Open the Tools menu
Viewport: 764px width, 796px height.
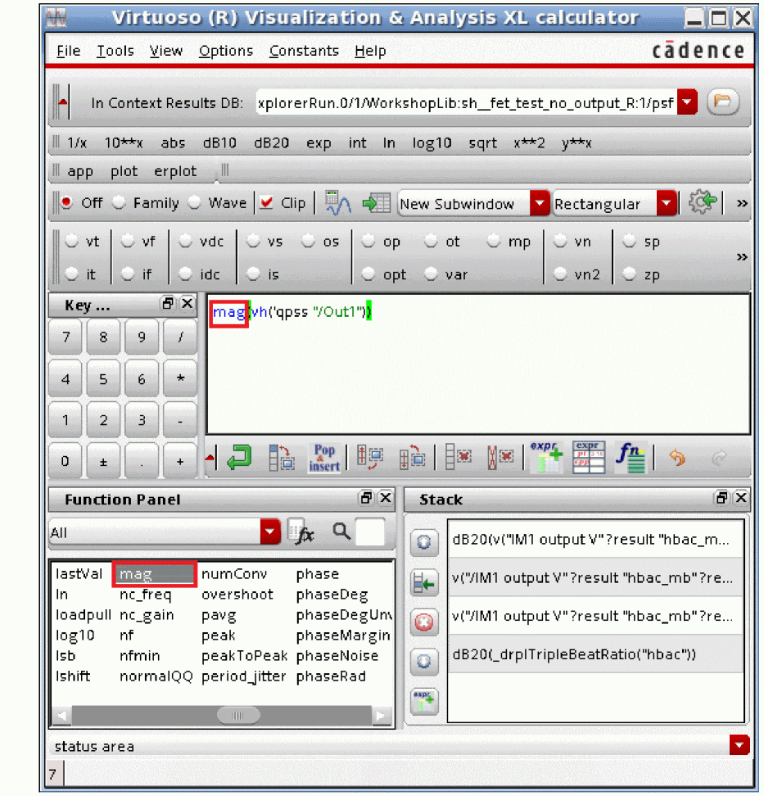(115, 51)
